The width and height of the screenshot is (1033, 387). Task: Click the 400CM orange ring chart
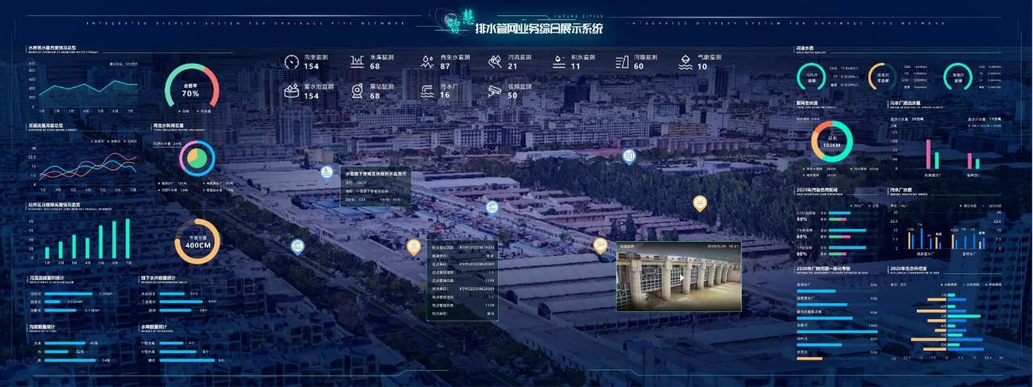point(197,241)
